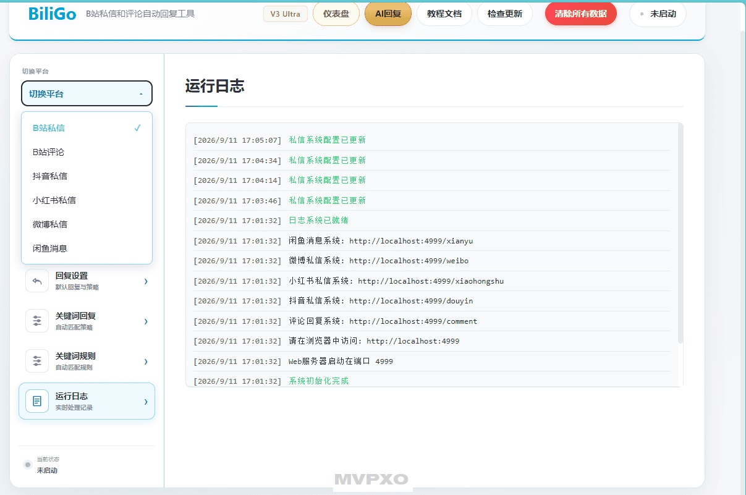Open 关键词回复 sidebar item
The height and width of the screenshot is (495, 746).
[x=87, y=321]
